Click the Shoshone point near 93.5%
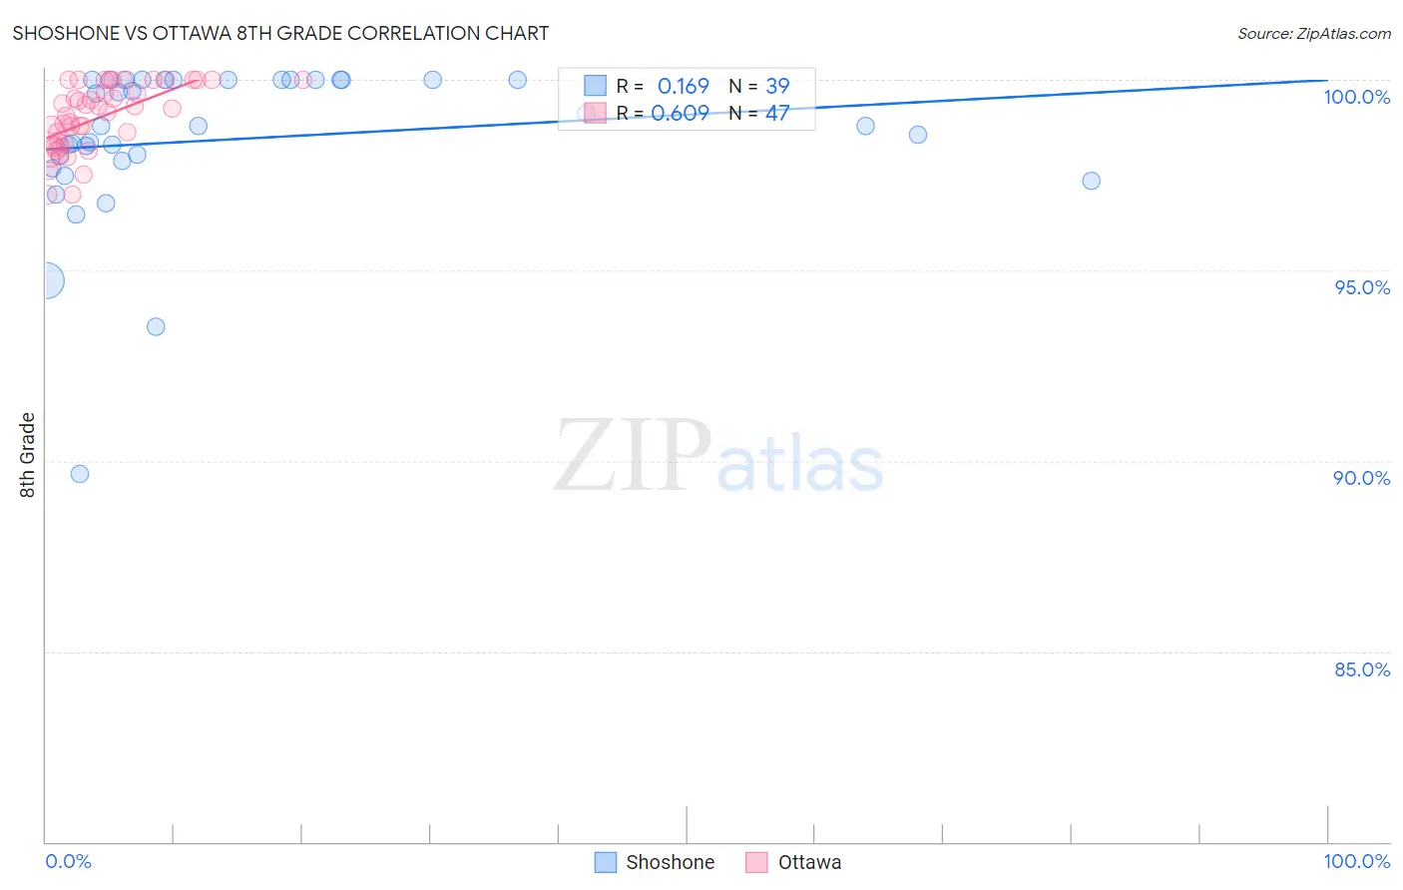1403x890 pixels. 156,327
